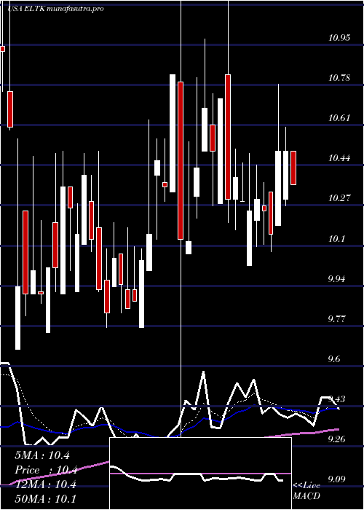Click the 10.61 price axis label

[339, 118]
